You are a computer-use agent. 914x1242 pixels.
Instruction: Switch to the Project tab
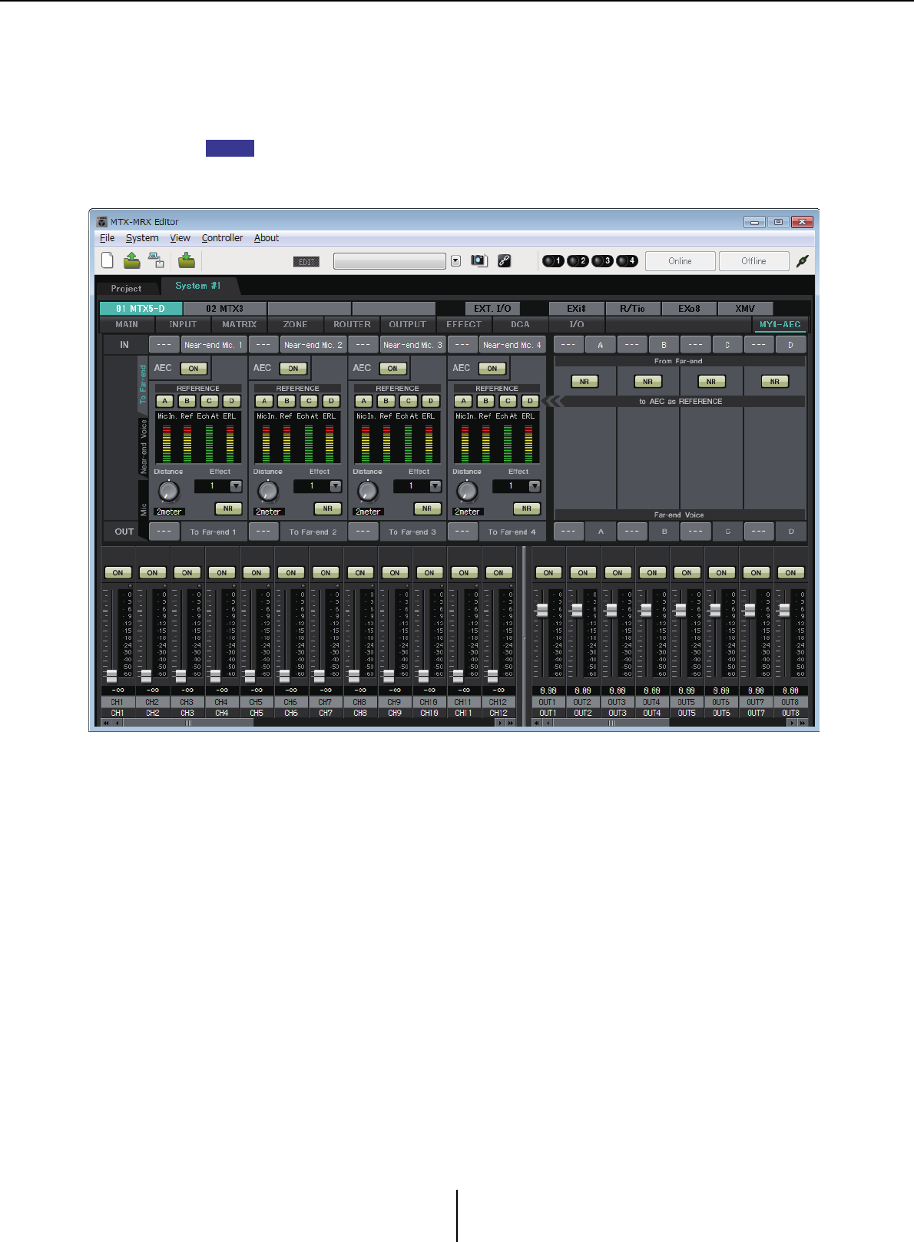tap(126, 289)
